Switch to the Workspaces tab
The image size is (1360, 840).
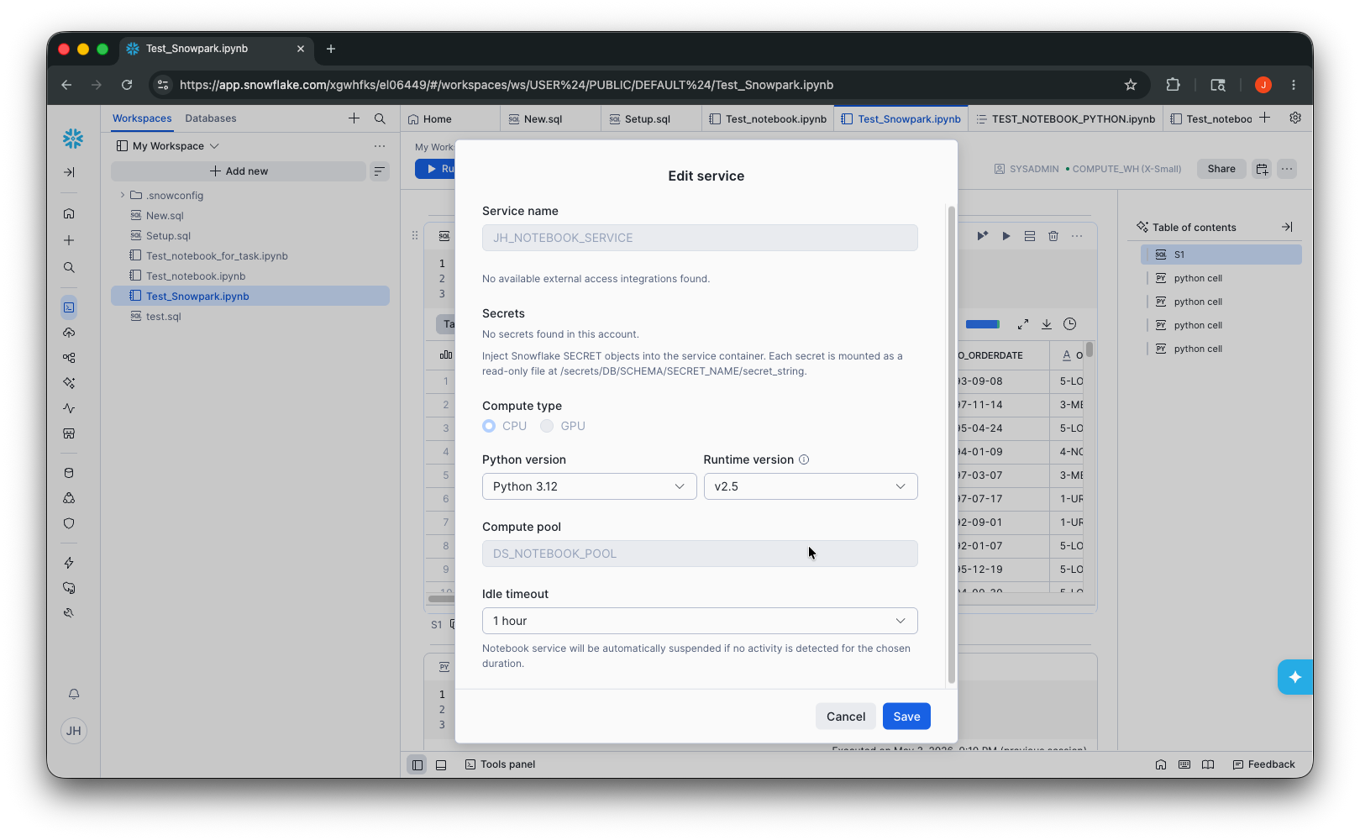pyautogui.click(x=142, y=118)
